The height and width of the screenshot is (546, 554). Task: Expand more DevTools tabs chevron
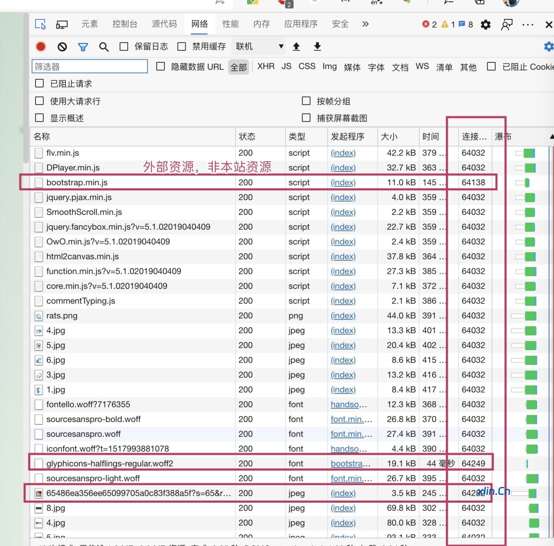365,24
